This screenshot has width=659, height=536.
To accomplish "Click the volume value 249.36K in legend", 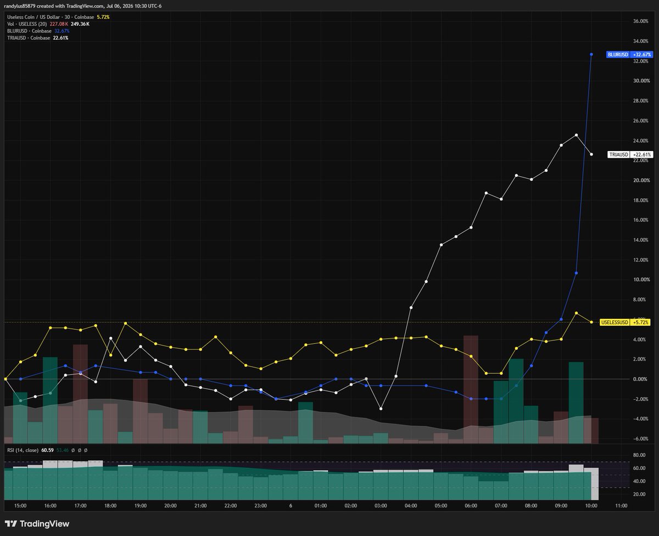I will pos(80,24).
